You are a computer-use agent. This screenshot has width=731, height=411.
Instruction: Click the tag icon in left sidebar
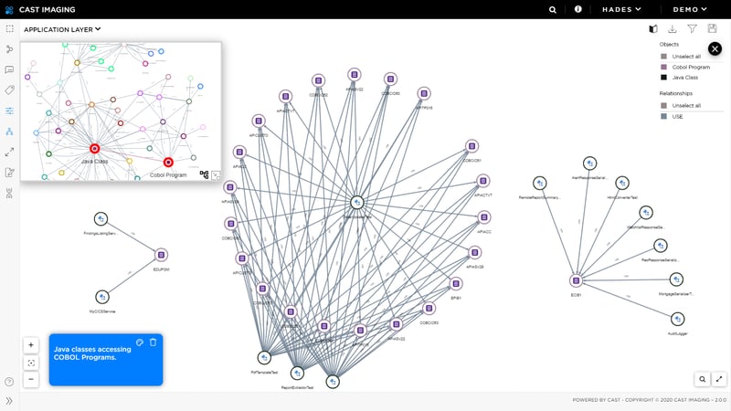coord(9,90)
